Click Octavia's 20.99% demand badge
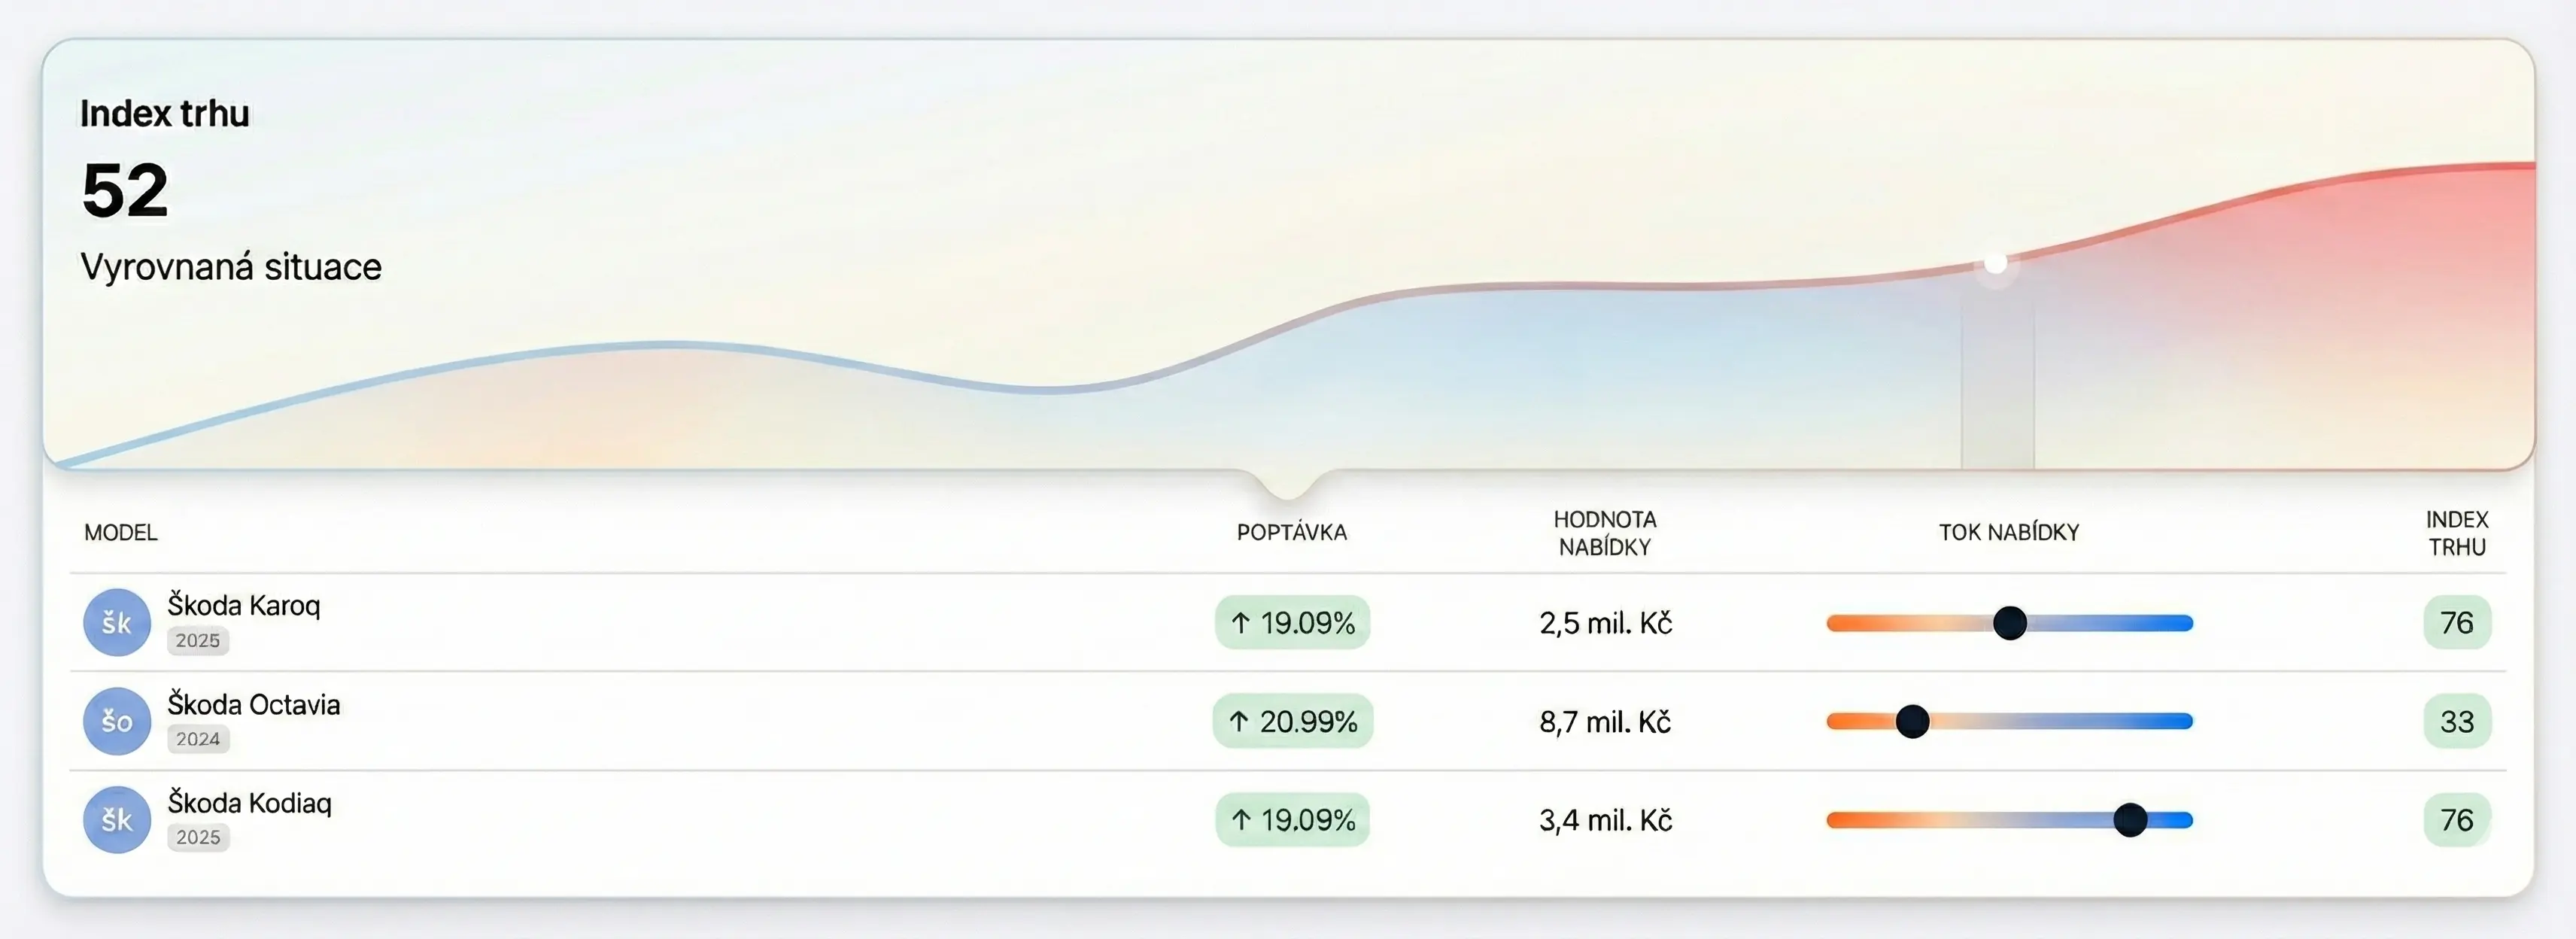Image resolution: width=2576 pixels, height=939 pixels. coord(1292,721)
